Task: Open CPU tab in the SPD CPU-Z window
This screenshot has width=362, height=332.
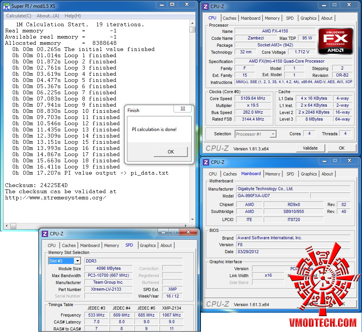Action: 52,245
